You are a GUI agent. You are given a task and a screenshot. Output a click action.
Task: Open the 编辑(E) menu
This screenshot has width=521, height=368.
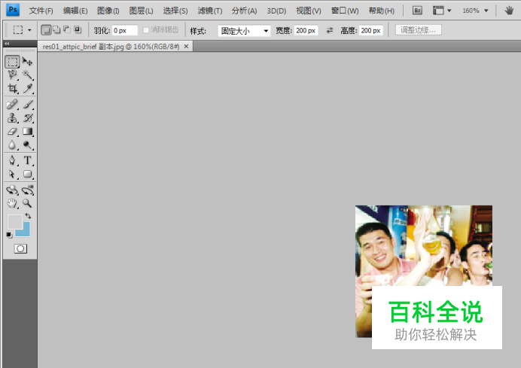(x=75, y=11)
